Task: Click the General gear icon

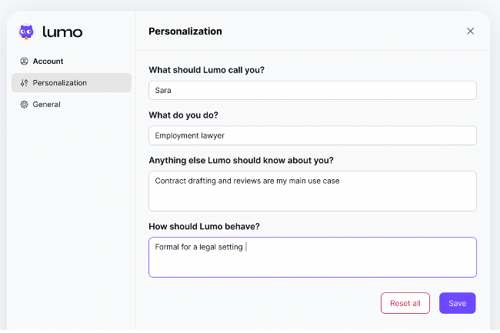Action: click(x=25, y=105)
